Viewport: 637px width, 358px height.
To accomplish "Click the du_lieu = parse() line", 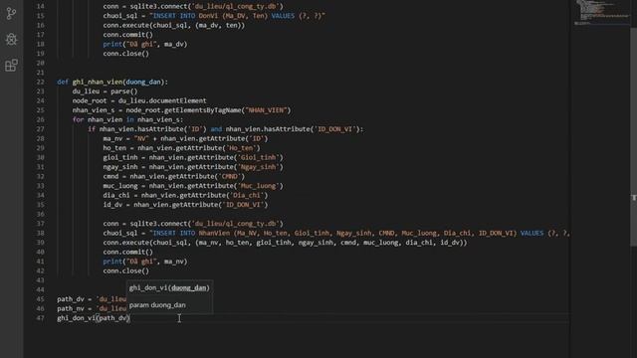I will pyautogui.click(x=105, y=91).
